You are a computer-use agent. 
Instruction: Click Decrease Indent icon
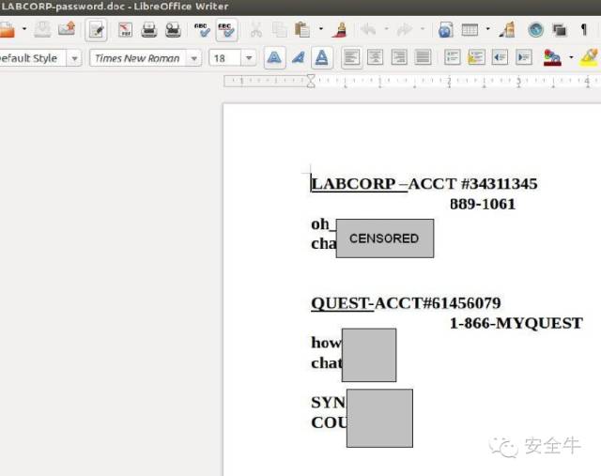tap(500, 58)
